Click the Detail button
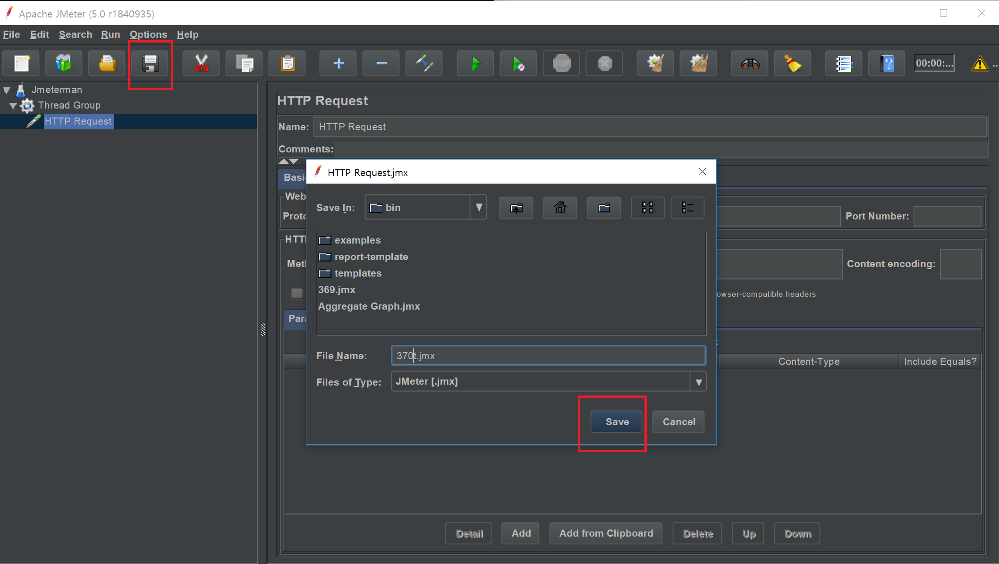Image resolution: width=999 pixels, height=564 pixels. pos(469,533)
